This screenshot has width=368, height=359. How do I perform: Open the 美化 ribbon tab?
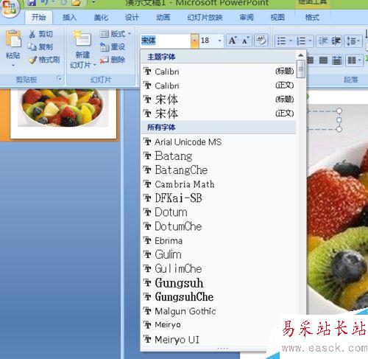tap(101, 18)
